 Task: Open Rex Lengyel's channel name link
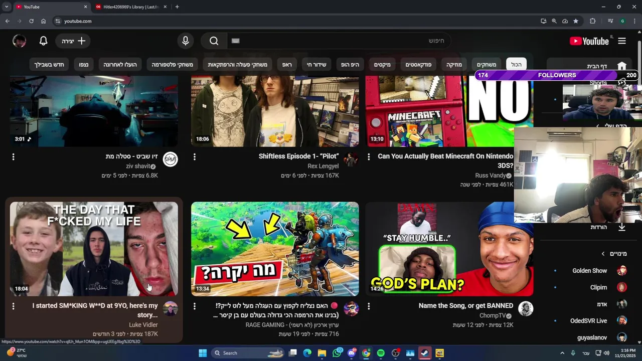323,166
